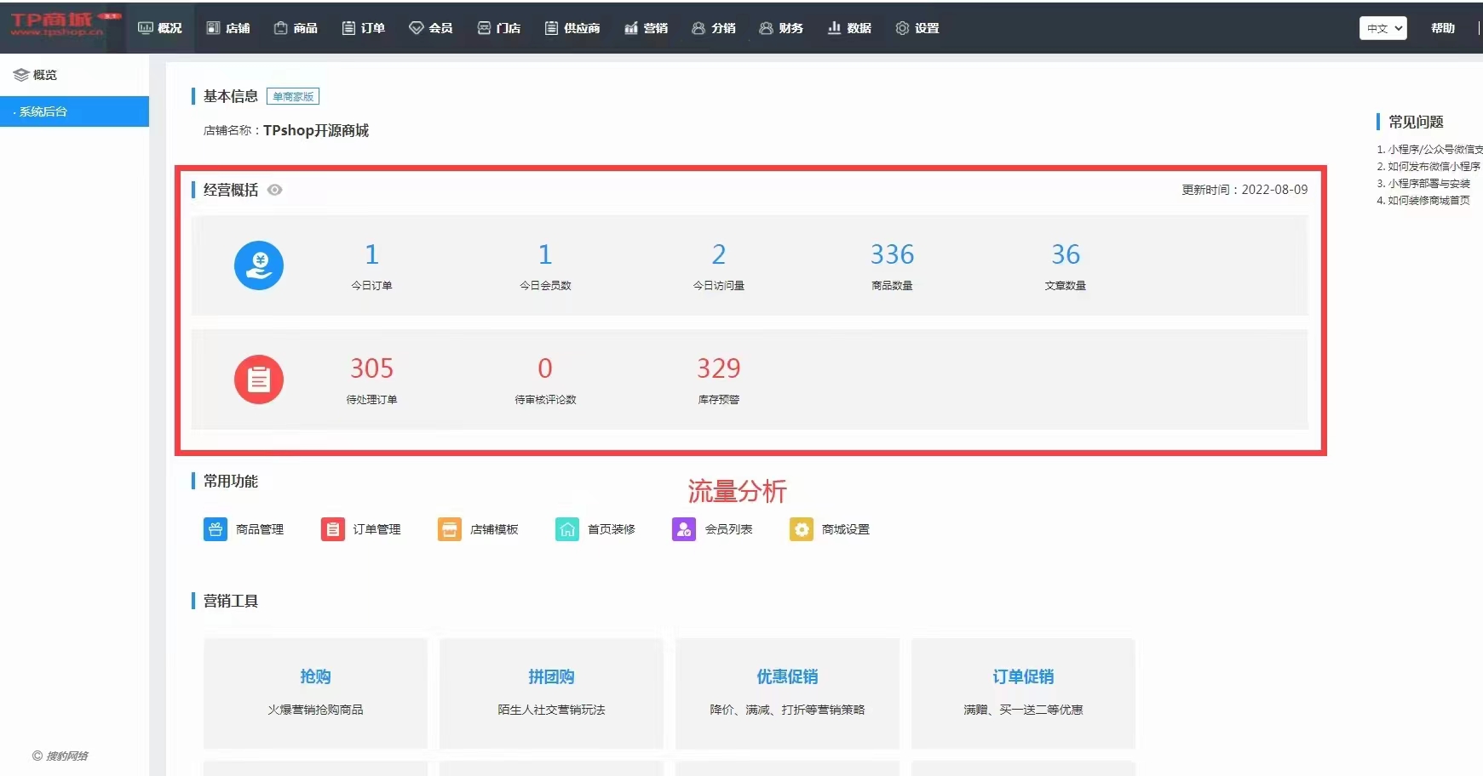
Task: Click the 会员列表 purple icon
Action: 683,529
